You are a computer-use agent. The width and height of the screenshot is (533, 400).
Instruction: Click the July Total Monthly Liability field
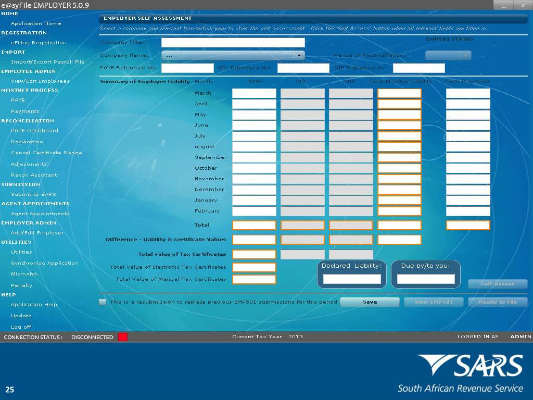399,136
